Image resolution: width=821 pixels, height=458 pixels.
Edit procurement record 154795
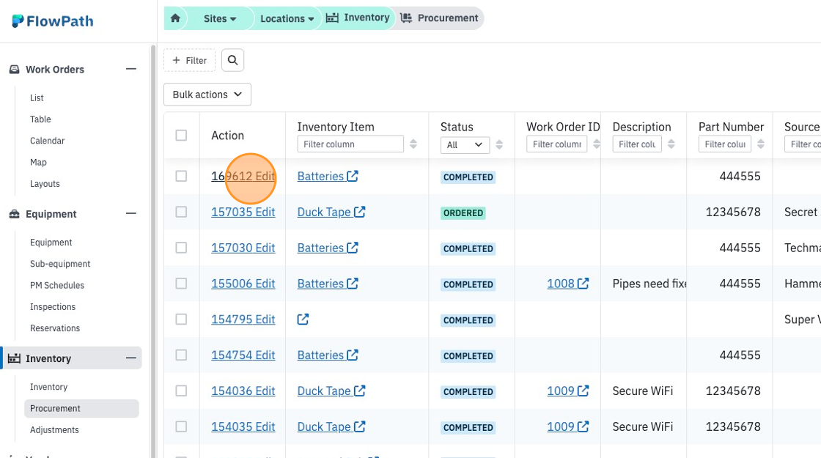pyautogui.click(x=243, y=320)
